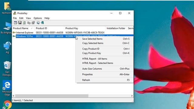Sort by the Product ID column header
The height and width of the screenshot is (109, 194).
pyautogui.click(x=49, y=28)
